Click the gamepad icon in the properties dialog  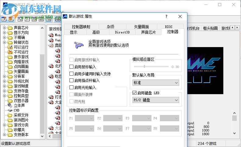point(79,45)
